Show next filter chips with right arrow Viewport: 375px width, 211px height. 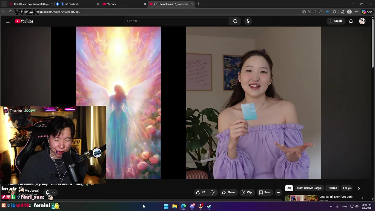tap(359, 188)
